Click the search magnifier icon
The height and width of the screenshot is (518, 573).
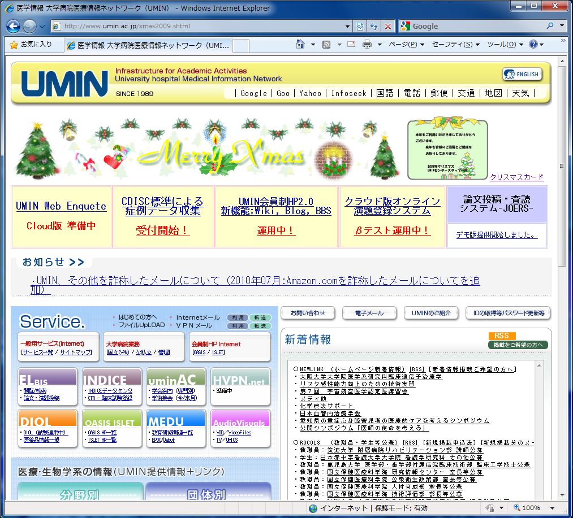point(550,26)
